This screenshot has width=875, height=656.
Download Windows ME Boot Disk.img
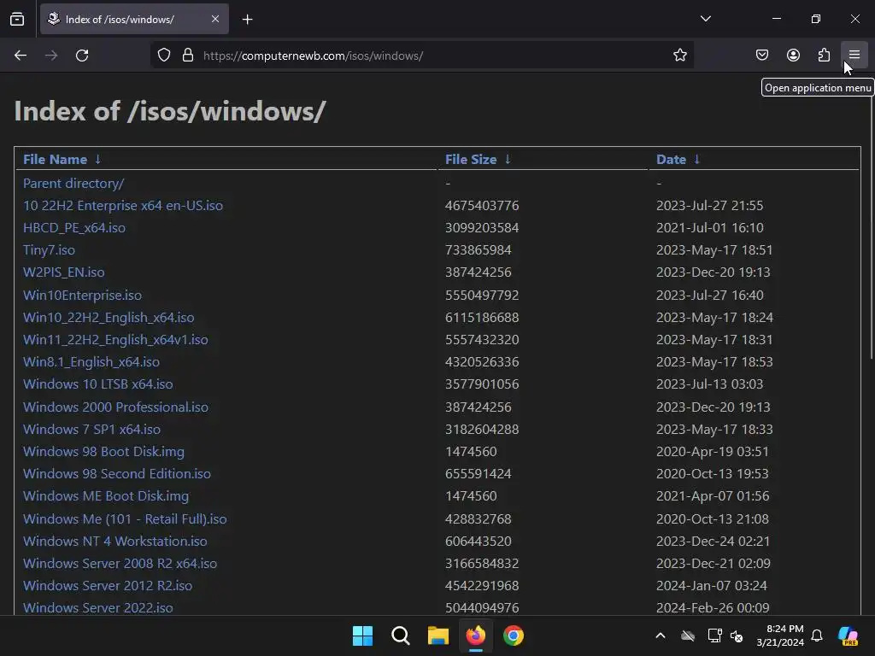tap(105, 496)
